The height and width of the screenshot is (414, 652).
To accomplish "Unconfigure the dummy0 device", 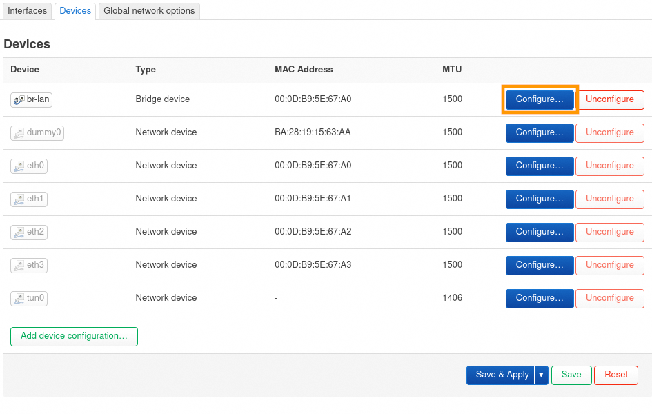I will tap(609, 132).
